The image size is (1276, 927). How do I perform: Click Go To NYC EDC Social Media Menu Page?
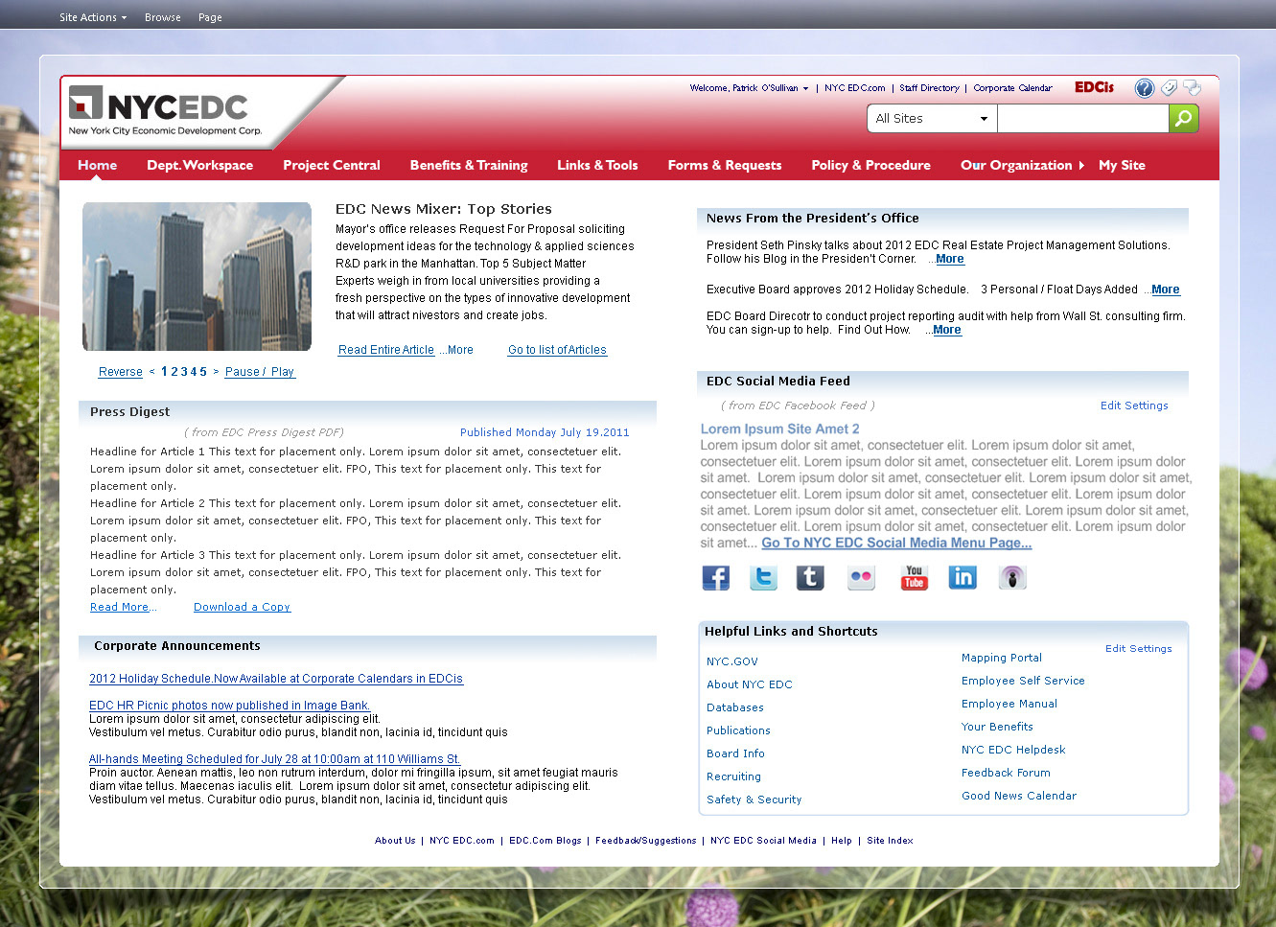[x=896, y=543]
